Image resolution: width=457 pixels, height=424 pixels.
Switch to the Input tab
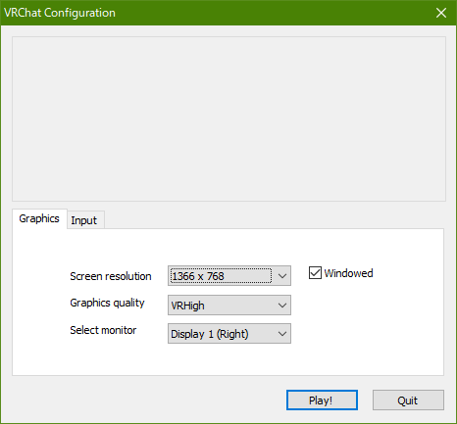coord(85,220)
